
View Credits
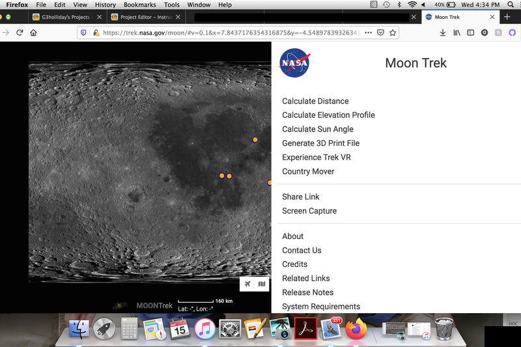295,264
